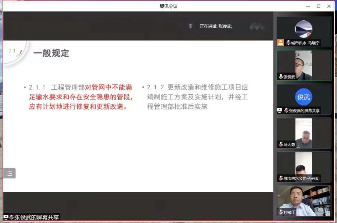Click the muted mic icon on 孙东明's tile
The height and width of the screenshot is (223, 337).
280,178
